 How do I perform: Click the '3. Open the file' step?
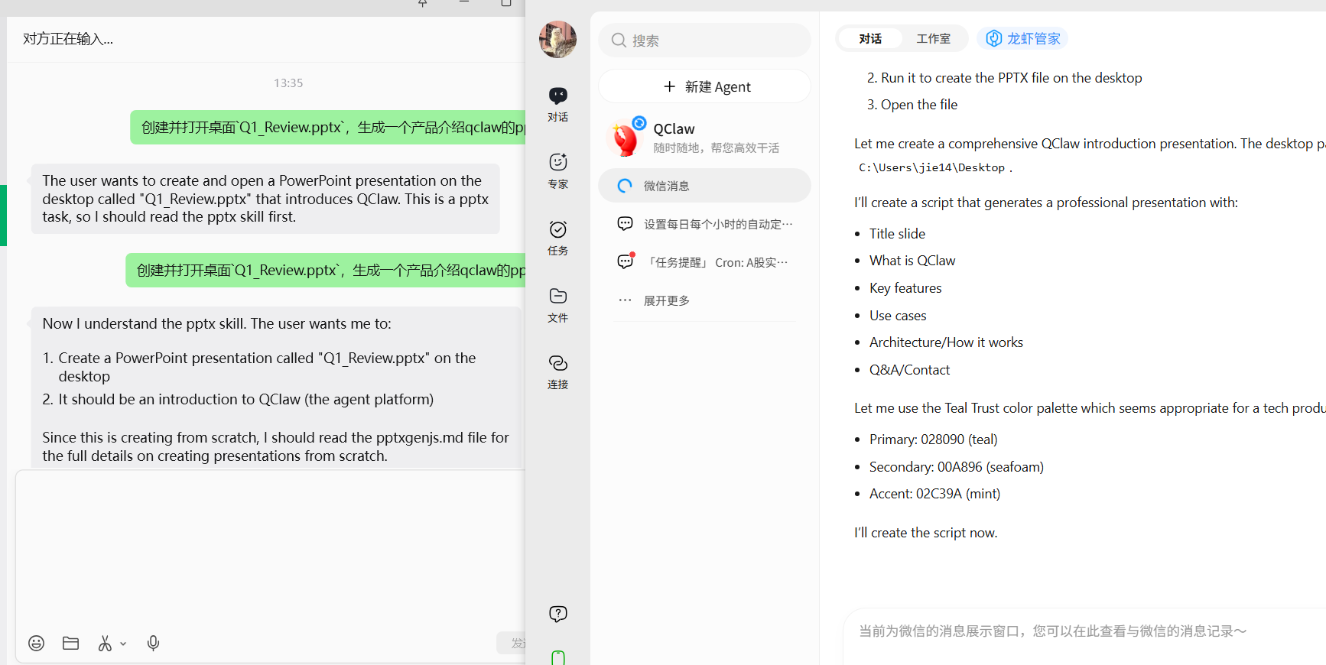pos(912,105)
